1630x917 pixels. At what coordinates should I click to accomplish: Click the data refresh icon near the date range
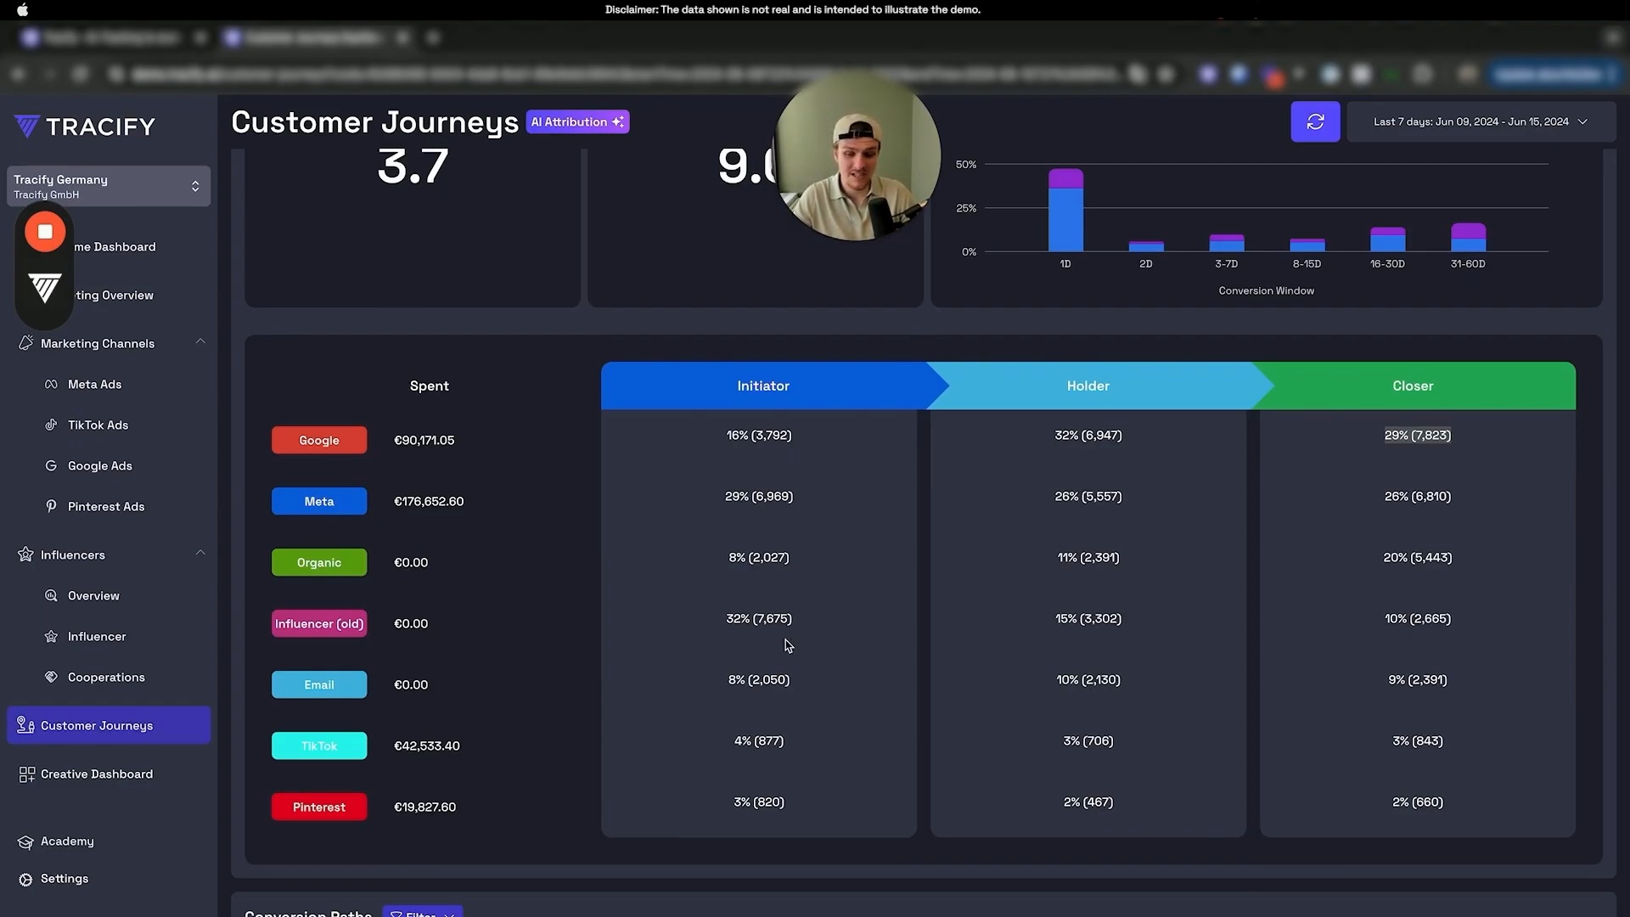pyautogui.click(x=1315, y=121)
